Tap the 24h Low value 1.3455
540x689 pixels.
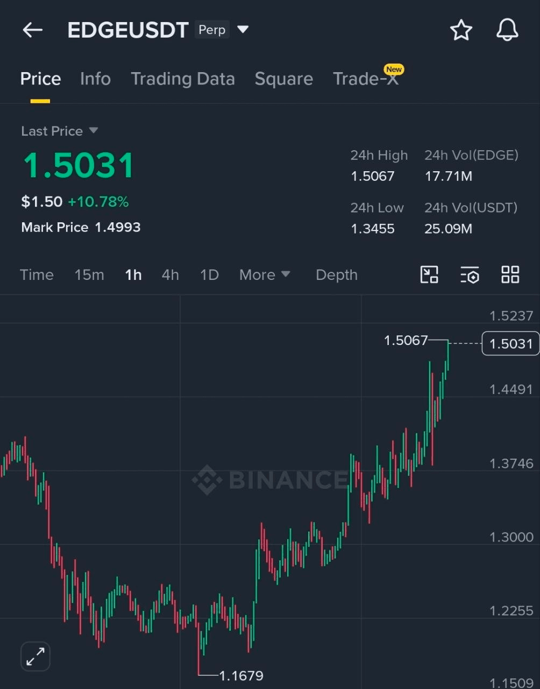coord(373,229)
